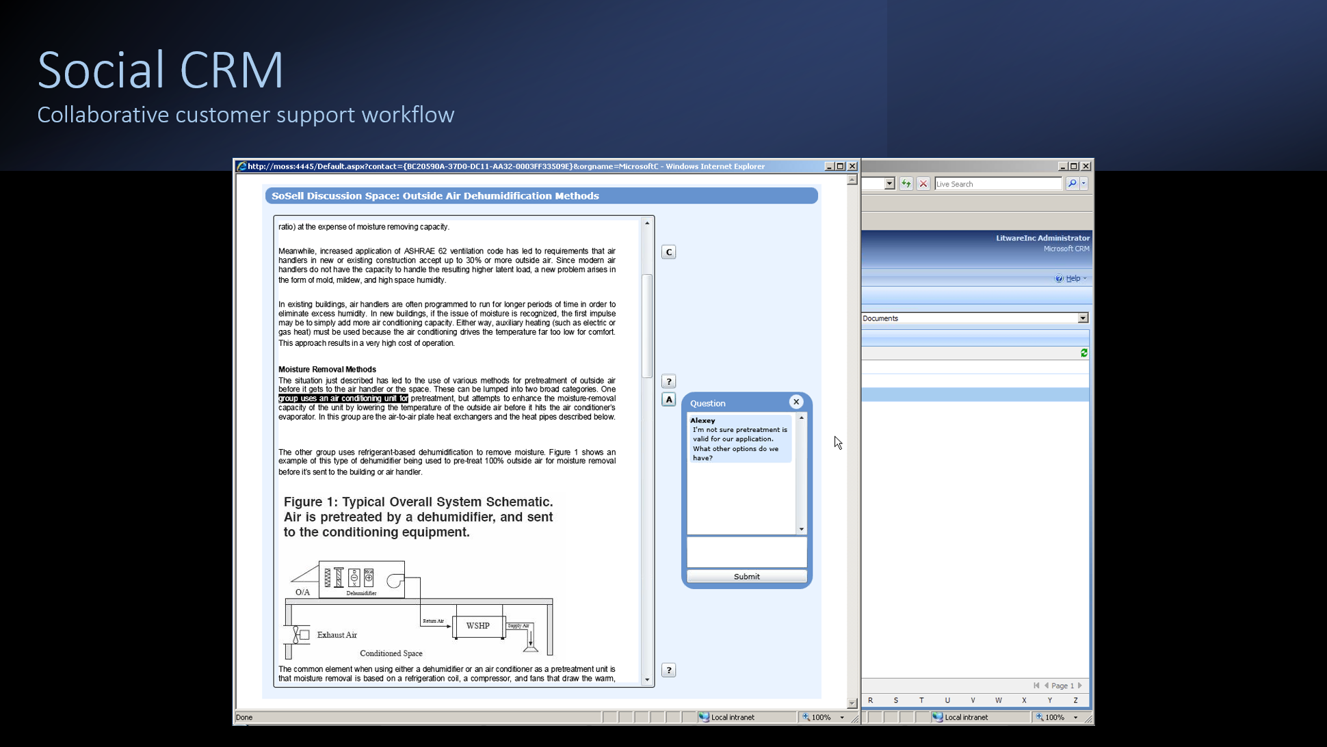This screenshot has width=1327, height=747.
Task: Filter the CRM list by letter S
Action: pos(895,701)
